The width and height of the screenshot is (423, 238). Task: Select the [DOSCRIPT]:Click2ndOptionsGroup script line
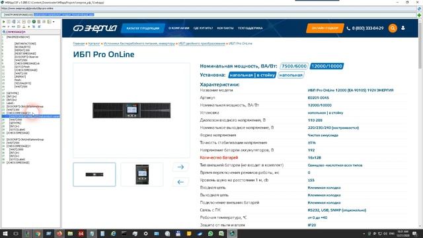25,139
